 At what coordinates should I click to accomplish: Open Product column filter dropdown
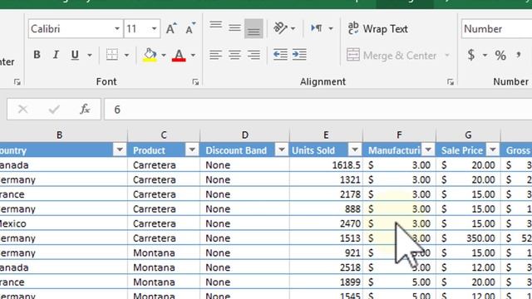pyautogui.click(x=192, y=149)
